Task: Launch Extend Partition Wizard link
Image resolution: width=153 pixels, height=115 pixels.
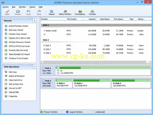Action: (x=19, y=26)
